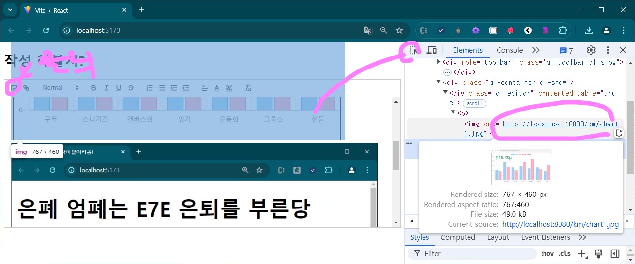
Task: Switch to the Styles tab
Action: 420,237
